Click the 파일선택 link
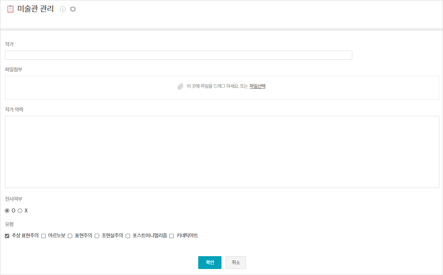 257,86
